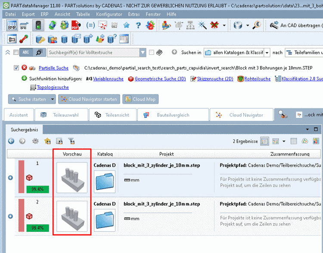Image resolution: width=323 pixels, height=253 pixels.
Task: Open the 'allen Katalogen & Klassif' dropdown
Action: (x=267, y=53)
